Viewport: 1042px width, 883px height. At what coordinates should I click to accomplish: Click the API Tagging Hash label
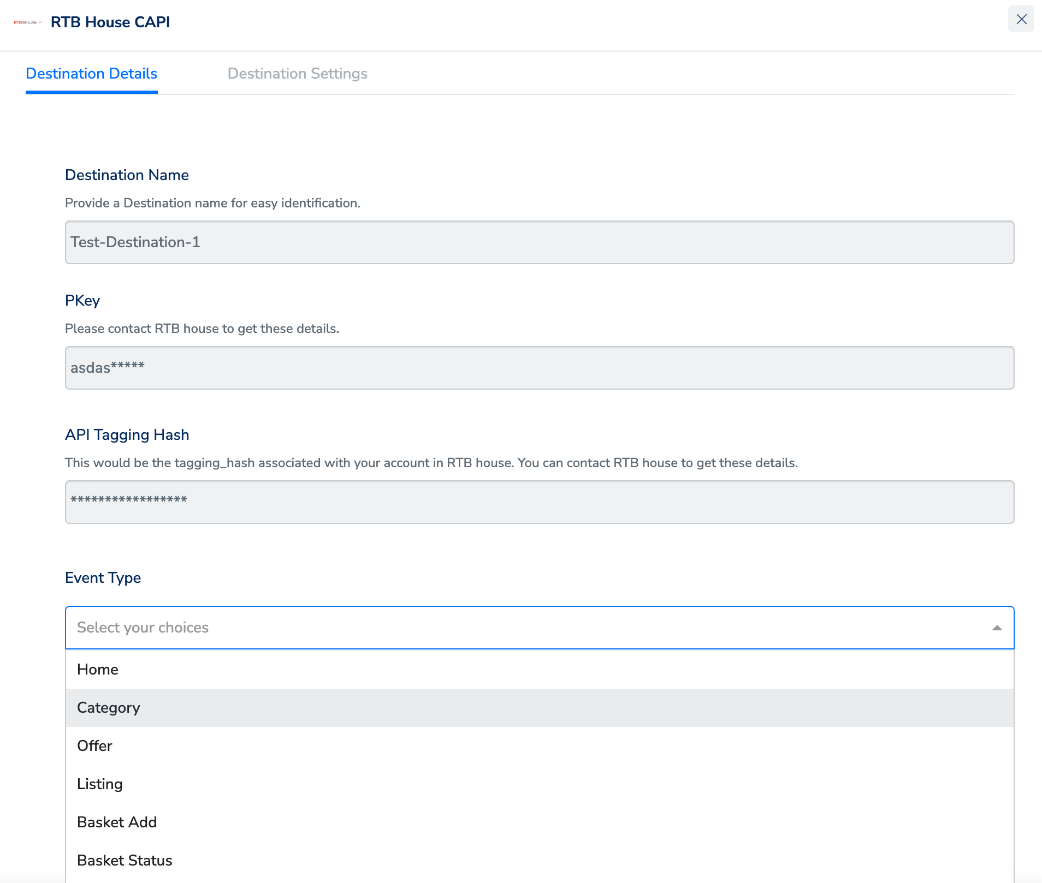[127, 435]
